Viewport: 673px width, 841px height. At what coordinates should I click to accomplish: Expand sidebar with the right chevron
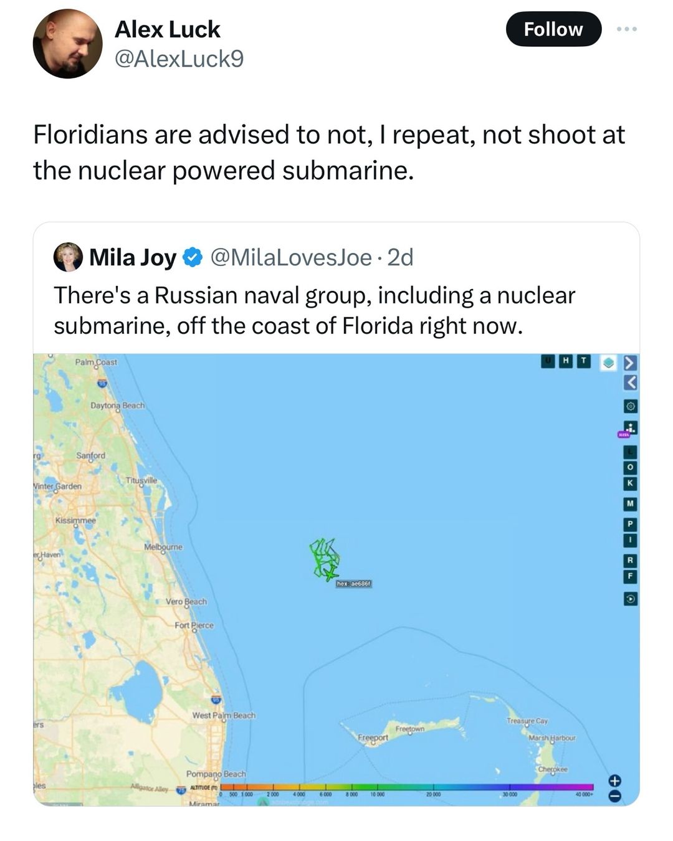point(631,362)
